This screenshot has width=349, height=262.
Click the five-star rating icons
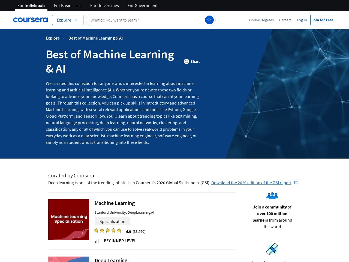[108, 231]
